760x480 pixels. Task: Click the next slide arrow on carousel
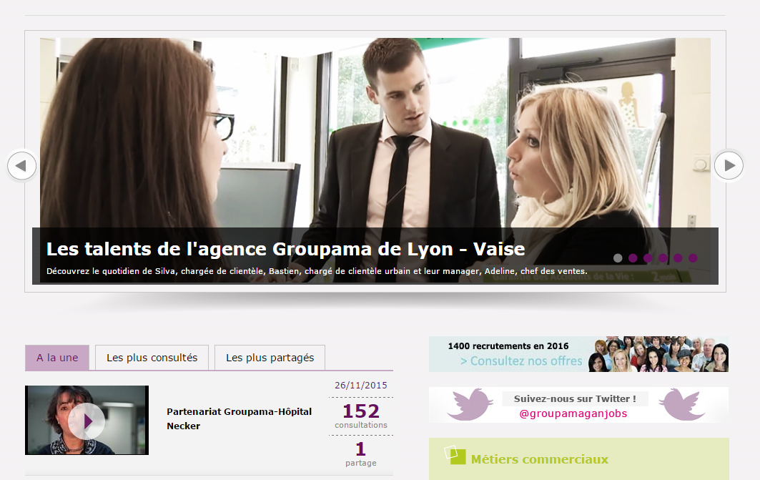coord(729,166)
